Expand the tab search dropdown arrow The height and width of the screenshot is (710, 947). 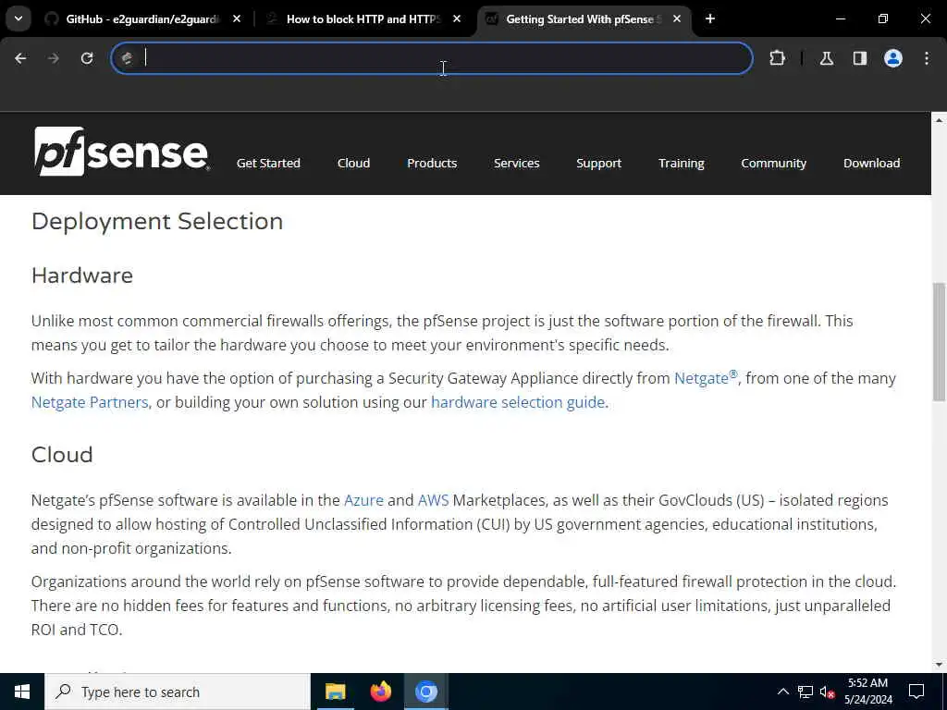(x=18, y=18)
